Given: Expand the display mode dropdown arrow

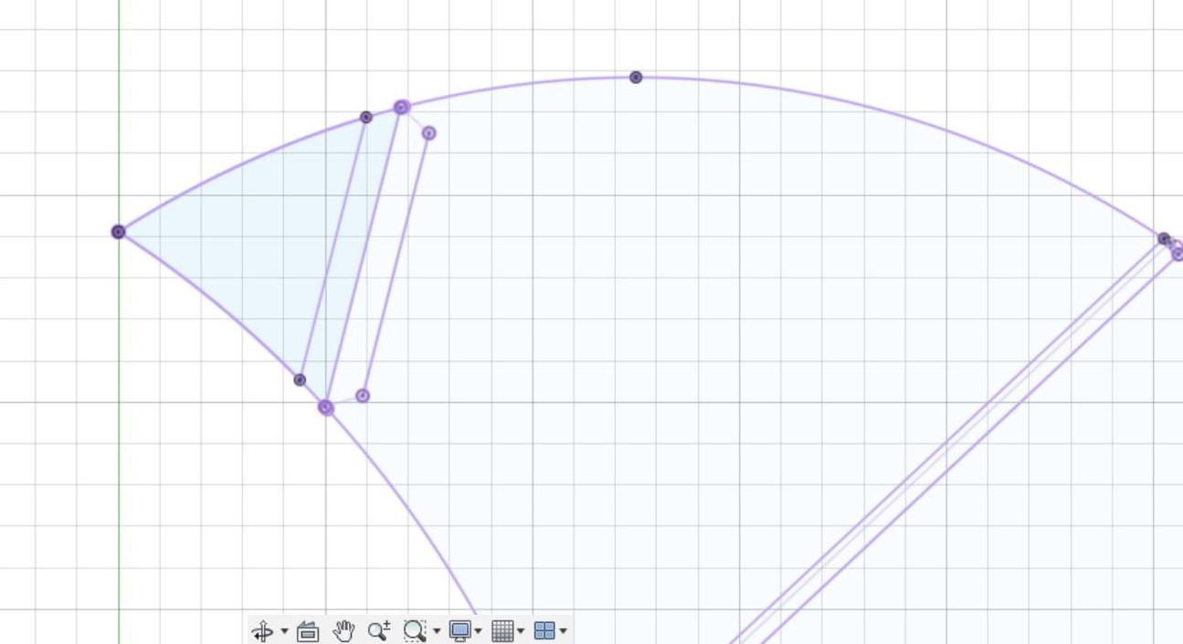Looking at the screenshot, I should [x=478, y=630].
